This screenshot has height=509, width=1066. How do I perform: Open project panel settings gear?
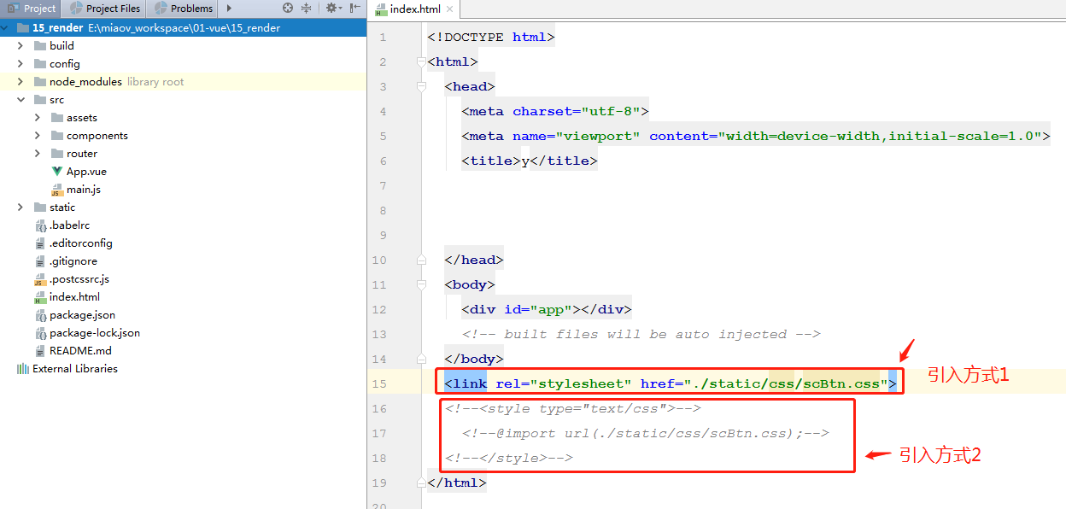click(332, 9)
